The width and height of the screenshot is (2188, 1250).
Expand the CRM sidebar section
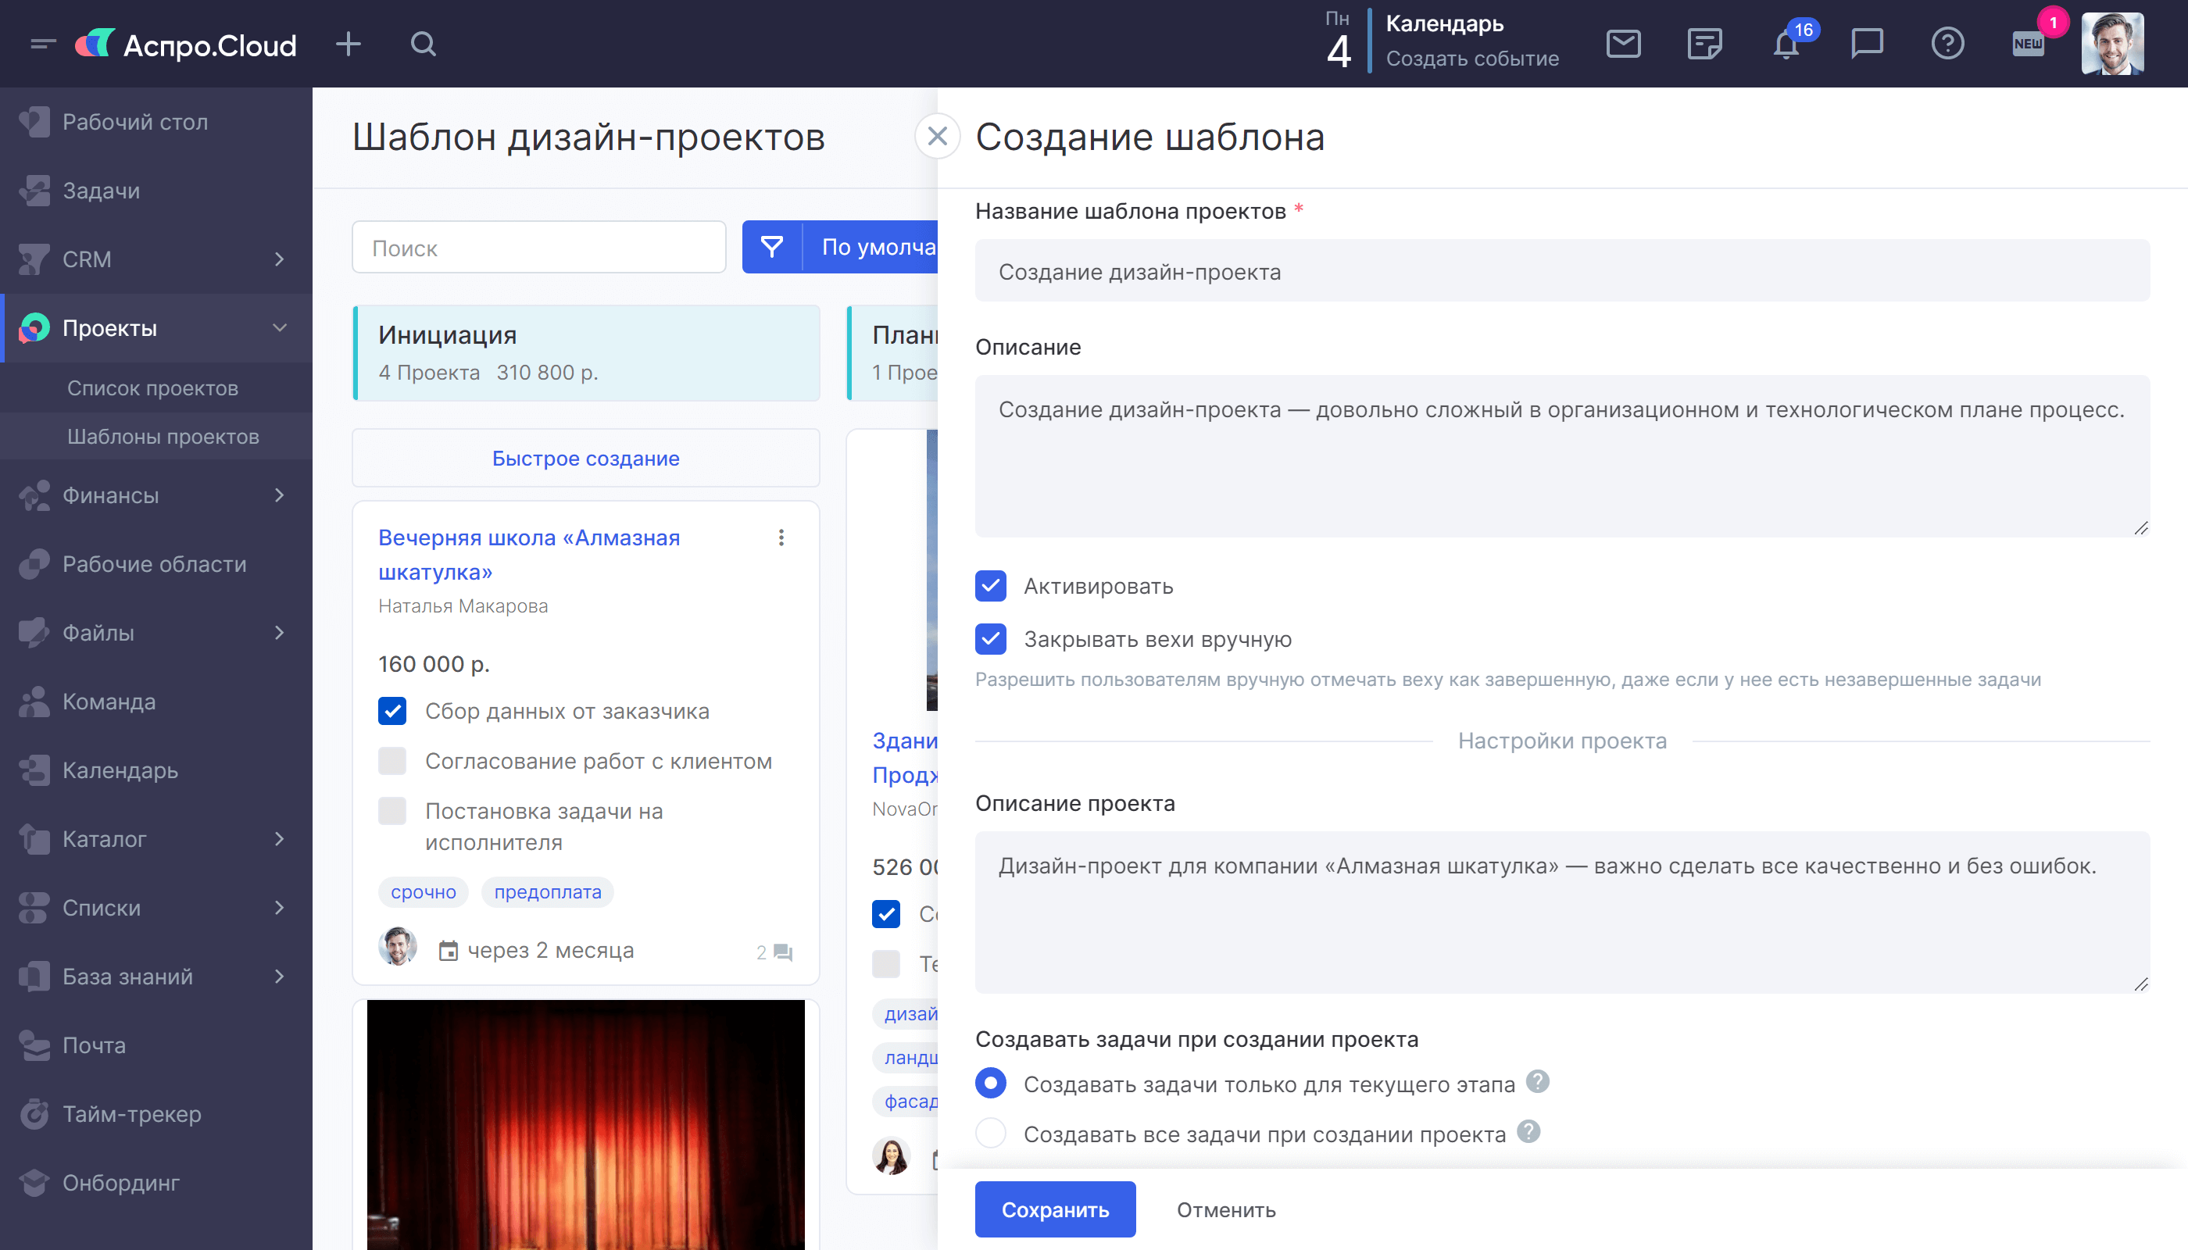(x=279, y=259)
